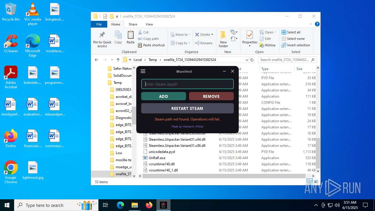Click the History ribbon button
This screenshot has height=211, width=375.
tap(267, 45)
